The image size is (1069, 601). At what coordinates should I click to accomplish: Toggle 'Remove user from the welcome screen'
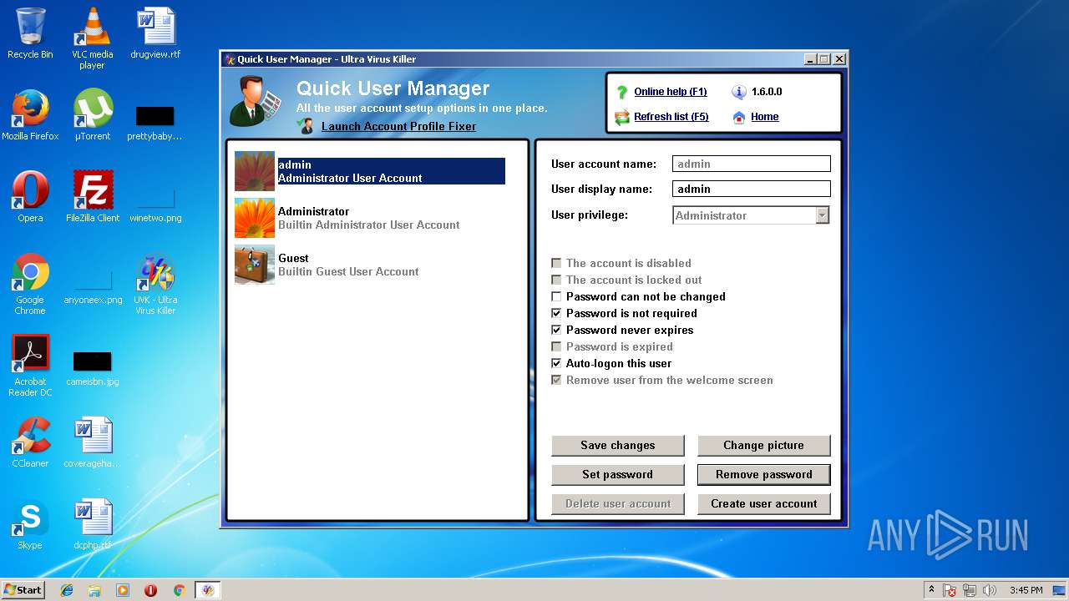[x=556, y=380]
